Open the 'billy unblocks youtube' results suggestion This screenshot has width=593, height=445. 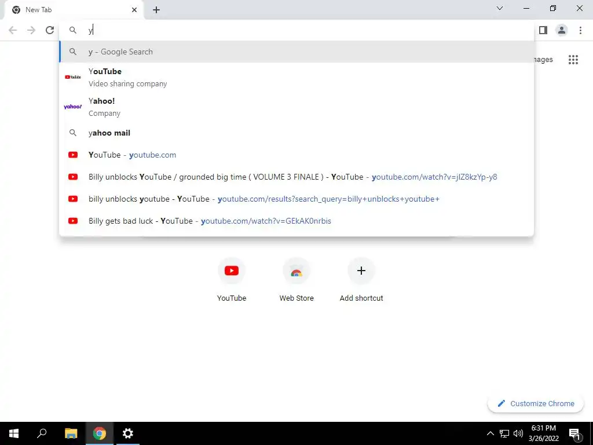(x=296, y=199)
